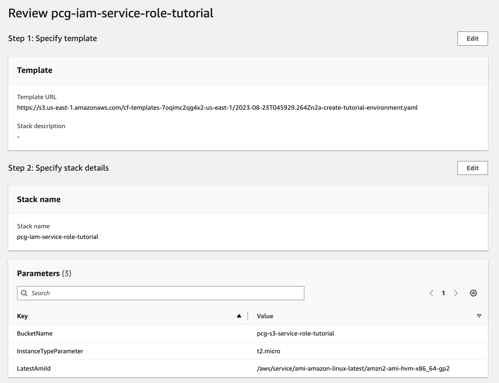Viewport: 499px width, 383px height.
Task: Click the Value column header
Action: click(x=265, y=316)
